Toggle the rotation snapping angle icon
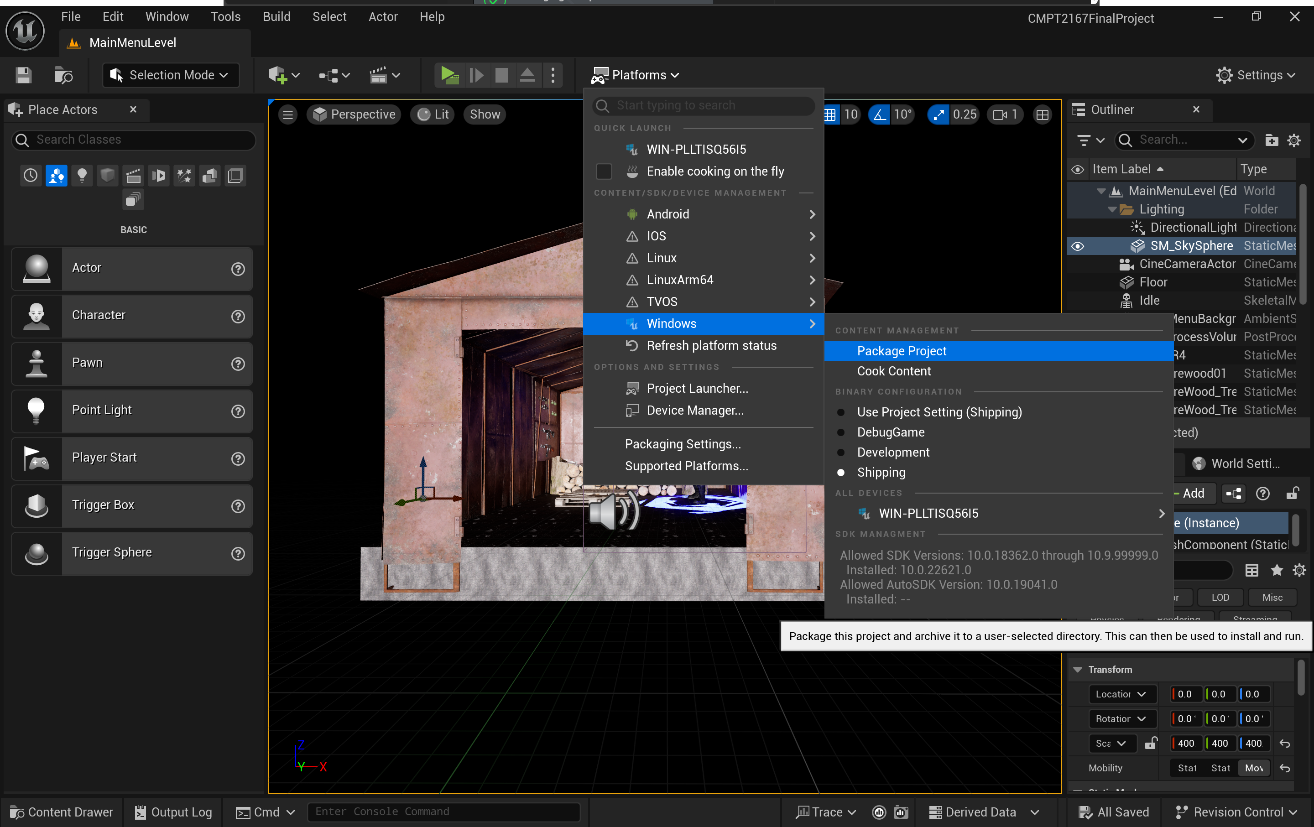This screenshot has height=827, width=1314. pyautogui.click(x=880, y=114)
